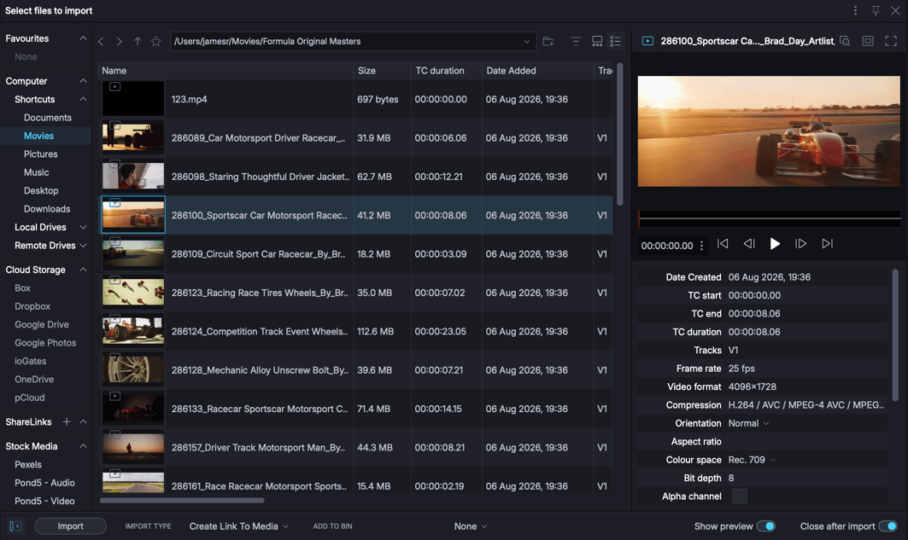Toggle Close after import switch
Viewport: 908px width, 540px height.
[887, 526]
